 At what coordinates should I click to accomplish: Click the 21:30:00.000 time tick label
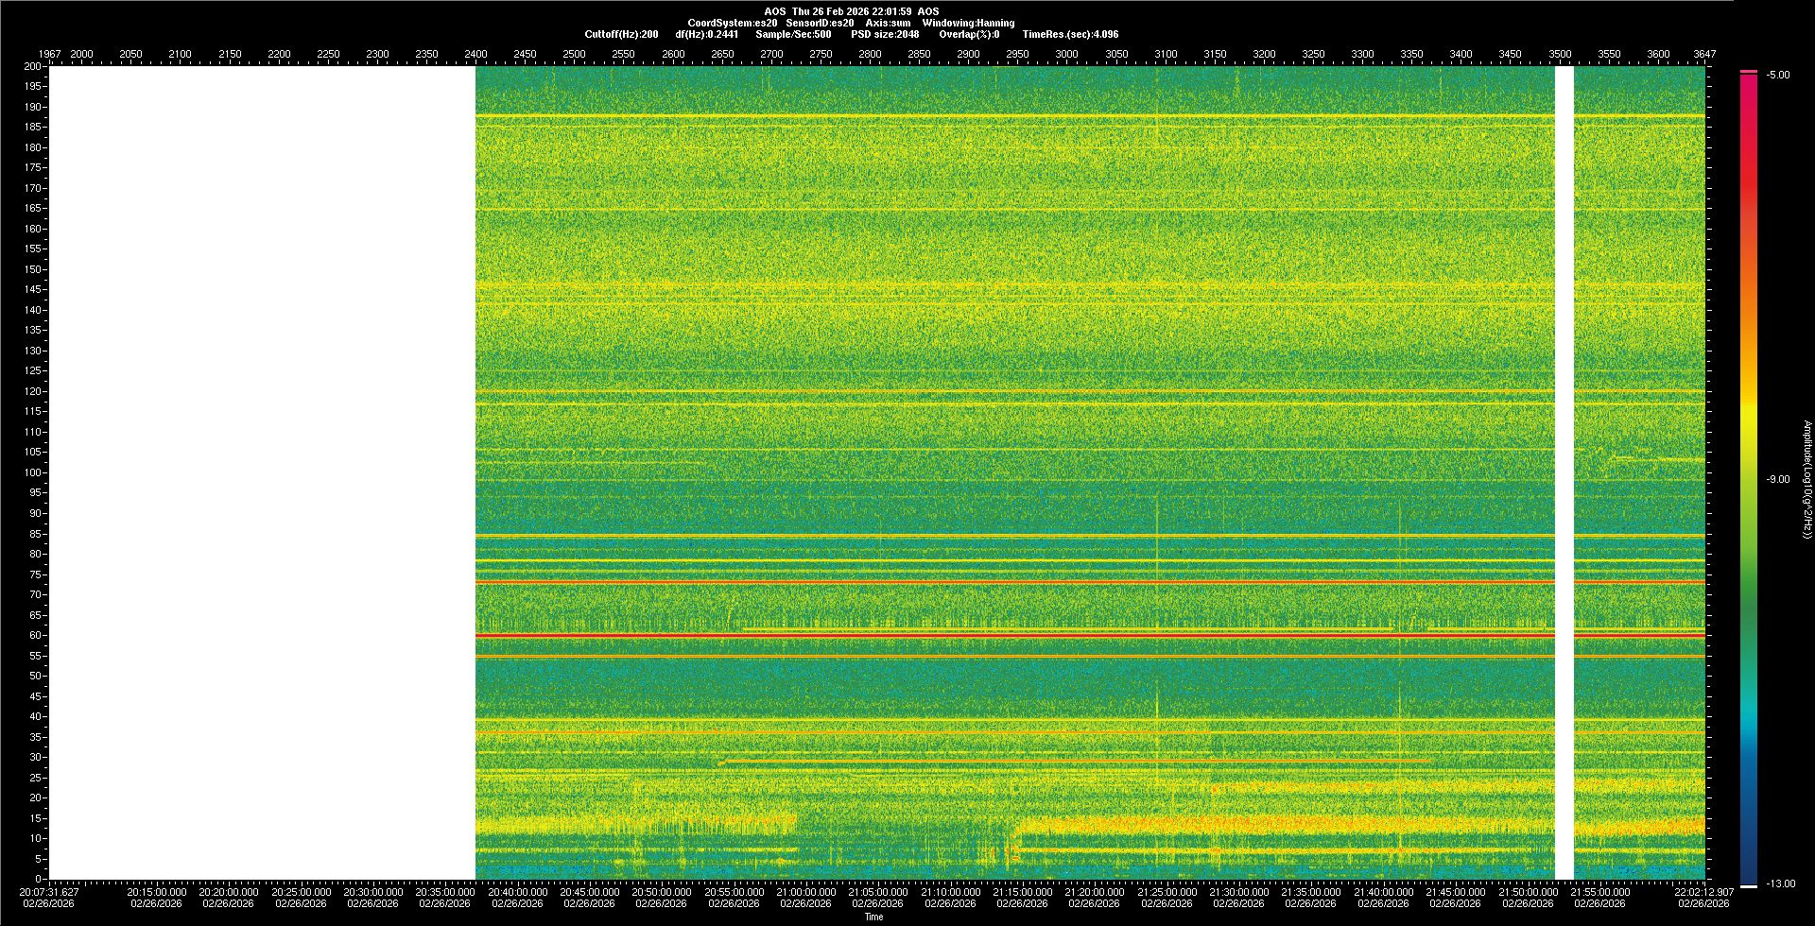pos(1238,891)
